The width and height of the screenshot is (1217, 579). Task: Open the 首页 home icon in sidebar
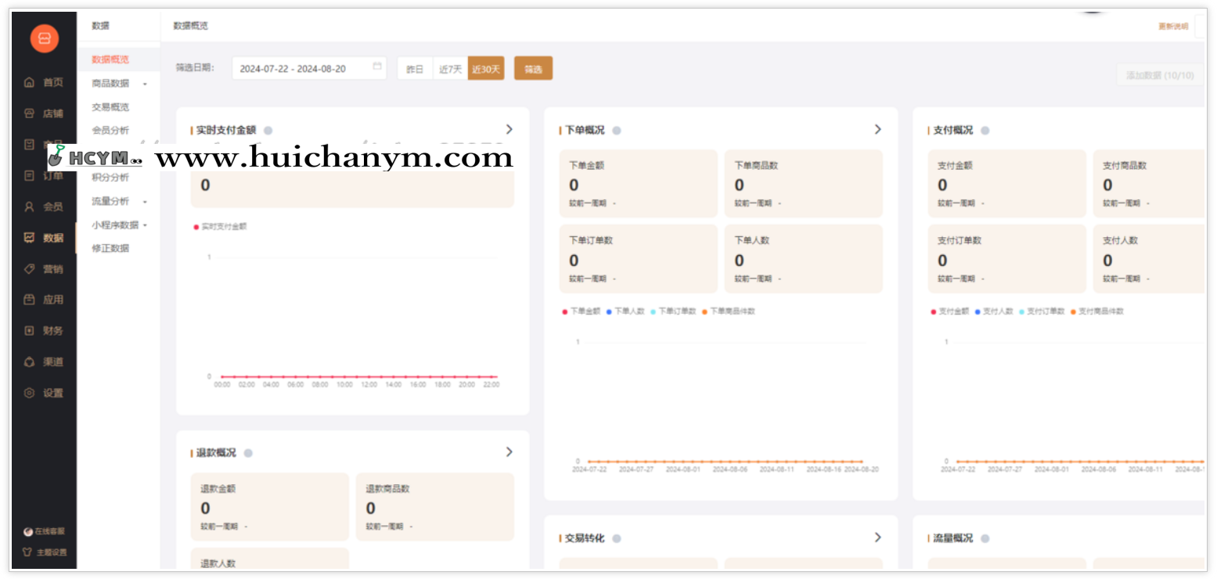pyautogui.click(x=43, y=82)
